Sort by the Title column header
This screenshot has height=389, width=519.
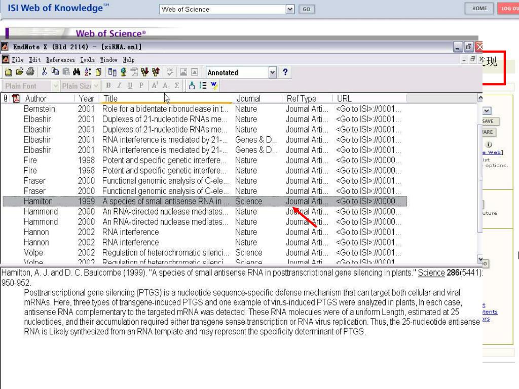166,98
